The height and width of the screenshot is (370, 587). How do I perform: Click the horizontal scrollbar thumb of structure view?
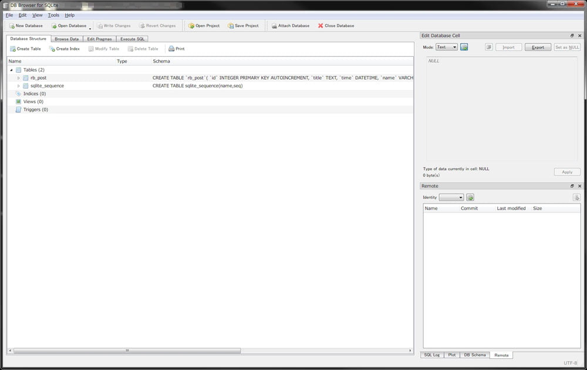tap(127, 351)
